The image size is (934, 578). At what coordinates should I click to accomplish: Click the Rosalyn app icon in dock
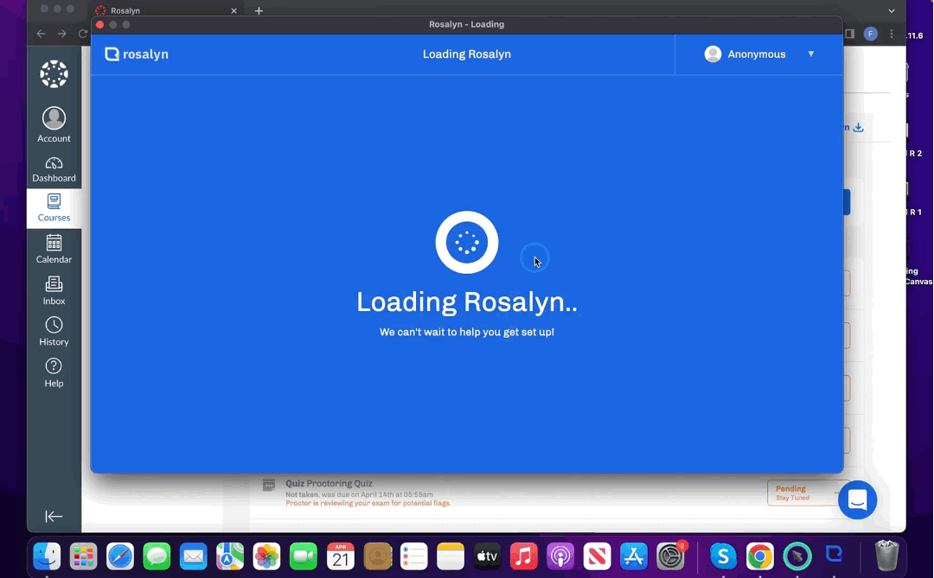pos(834,555)
